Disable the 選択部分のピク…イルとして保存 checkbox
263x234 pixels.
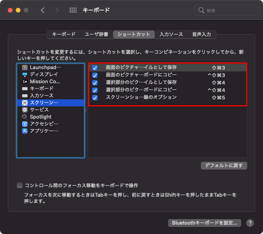click(95, 83)
